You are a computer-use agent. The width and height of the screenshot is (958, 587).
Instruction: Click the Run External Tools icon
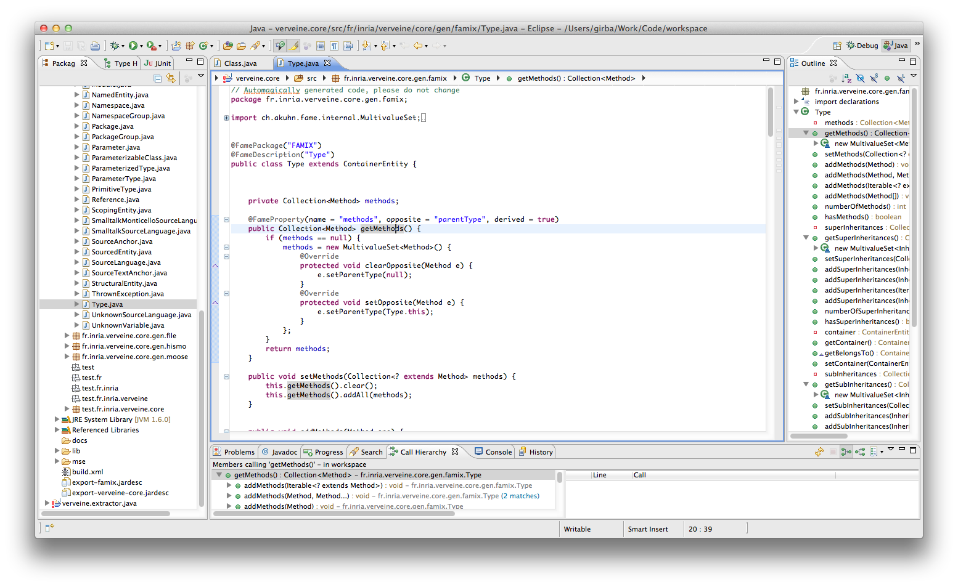tap(151, 46)
